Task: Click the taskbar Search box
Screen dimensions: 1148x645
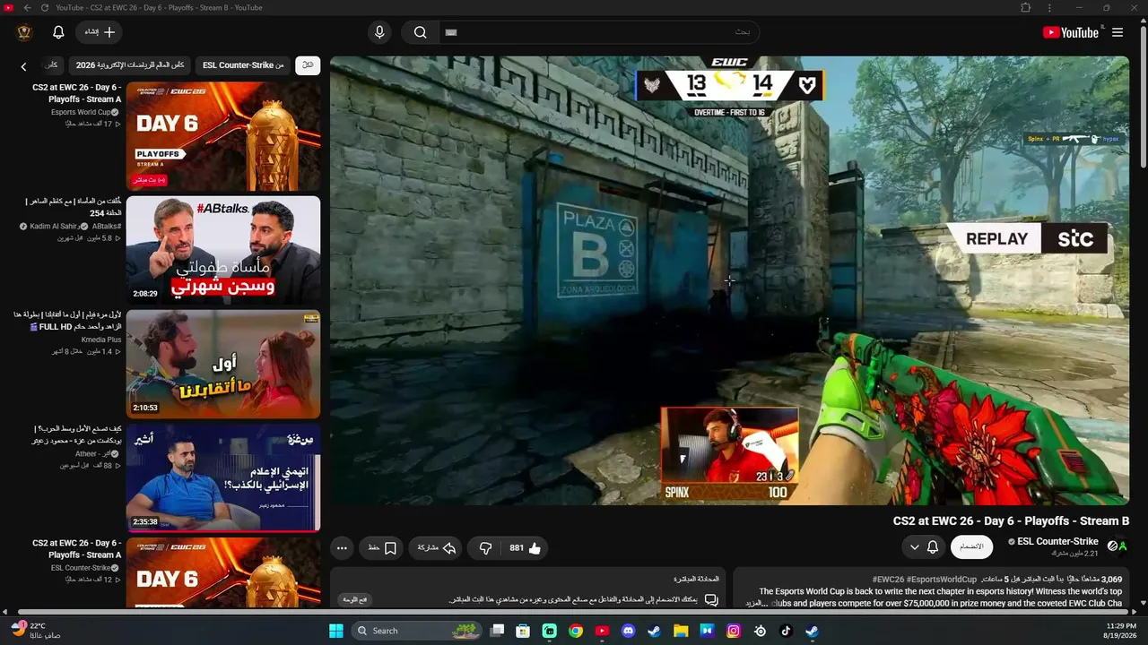Action: point(418,631)
